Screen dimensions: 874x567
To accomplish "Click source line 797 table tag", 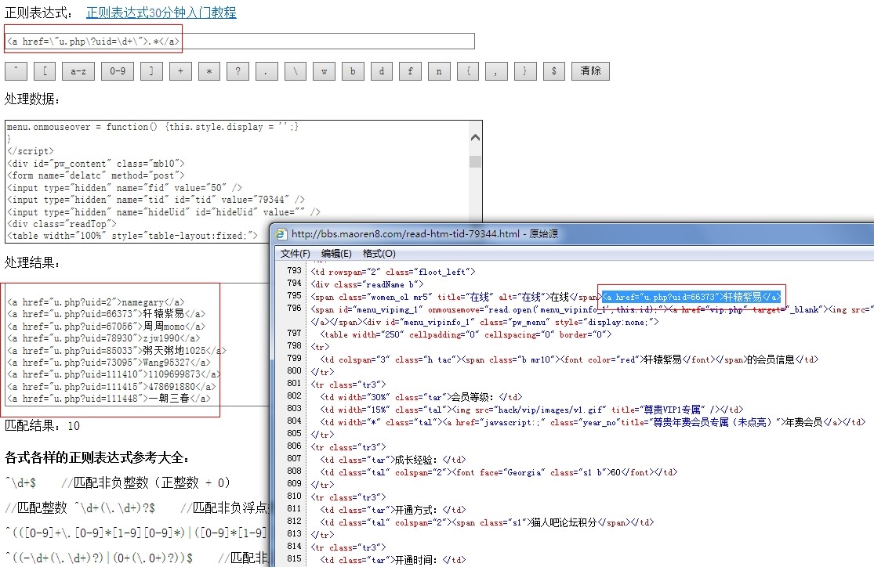I will [x=466, y=334].
